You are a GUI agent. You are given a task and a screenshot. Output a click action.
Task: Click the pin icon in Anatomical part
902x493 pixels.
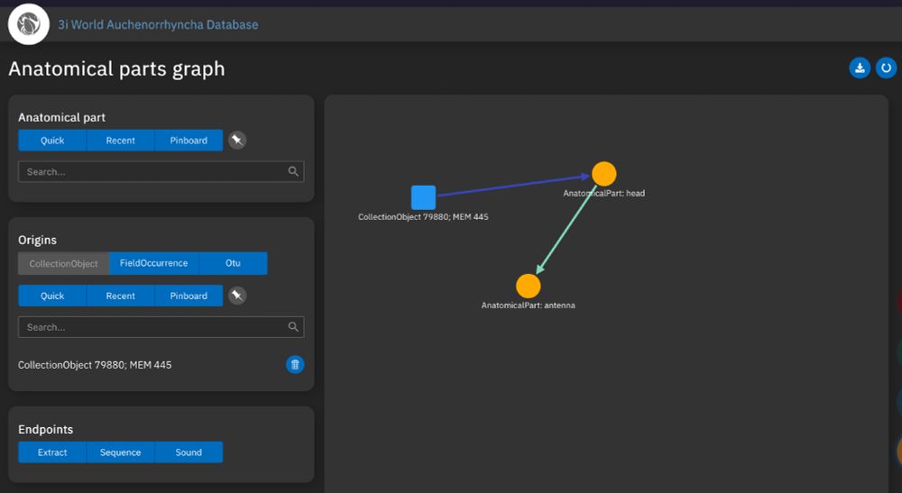pos(237,140)
